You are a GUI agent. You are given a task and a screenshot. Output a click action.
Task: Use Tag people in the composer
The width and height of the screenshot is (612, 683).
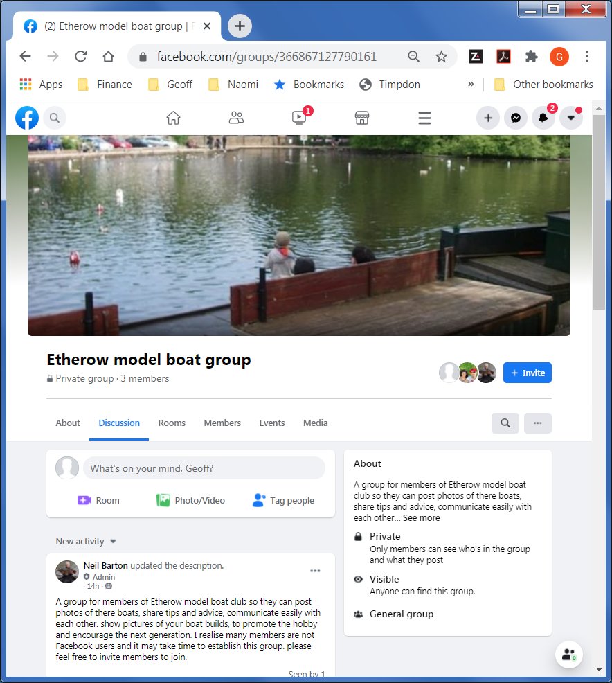(282, 499)
